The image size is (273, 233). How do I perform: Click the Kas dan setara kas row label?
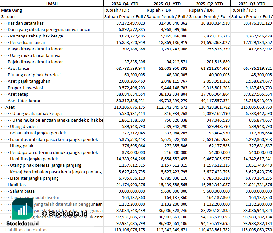[x=26, y=23]
